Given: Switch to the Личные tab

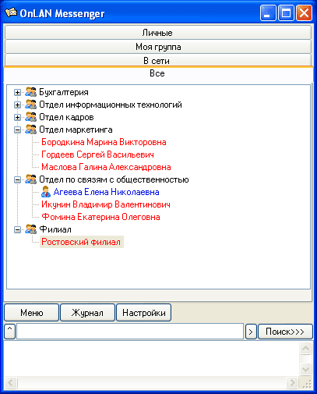Looking at the screenshot, I should click(158, 33).
